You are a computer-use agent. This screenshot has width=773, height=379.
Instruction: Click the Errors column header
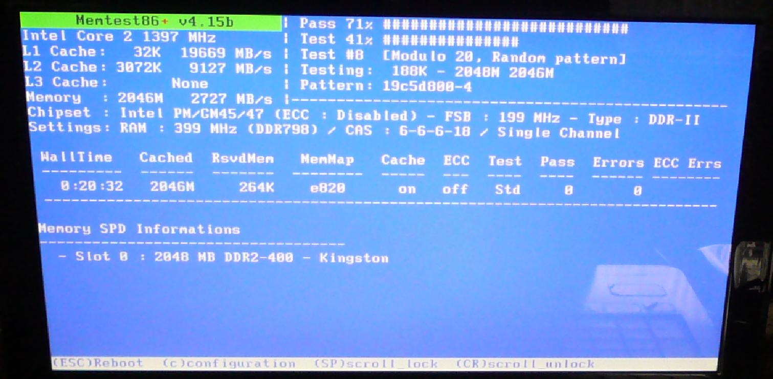pyautogui.click(x=619, y=163)
